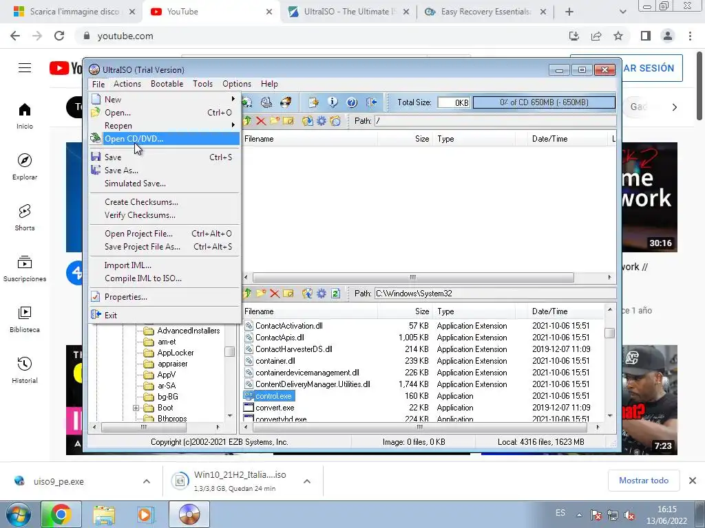Expand the New submenu arrow in File menu
The image size is (705, 528).
(x=233, y=99)
